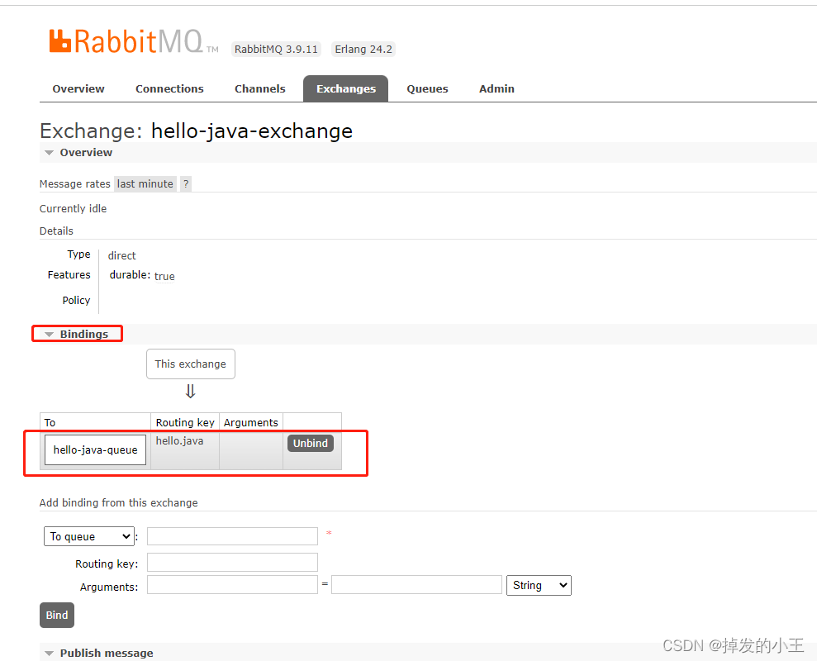817x661 pixels.
Task: Open the Admin tab
Action: tap(496, 88)
